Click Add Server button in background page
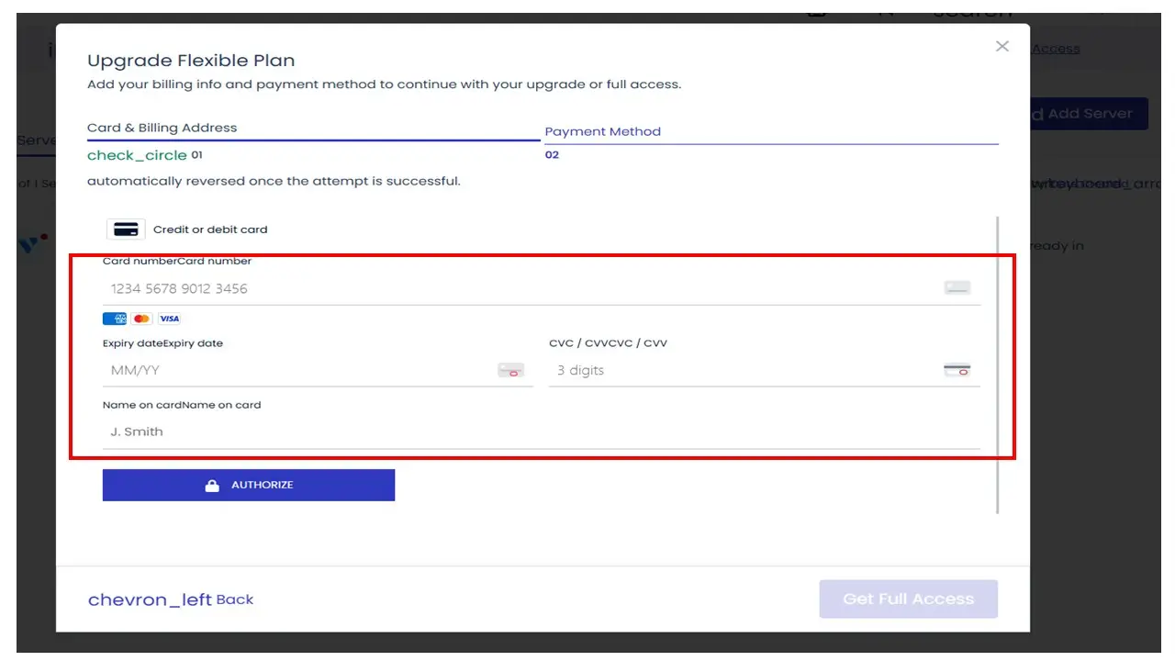The height and width of the screenshot is (661, 1175). [x=1089, y=114]
